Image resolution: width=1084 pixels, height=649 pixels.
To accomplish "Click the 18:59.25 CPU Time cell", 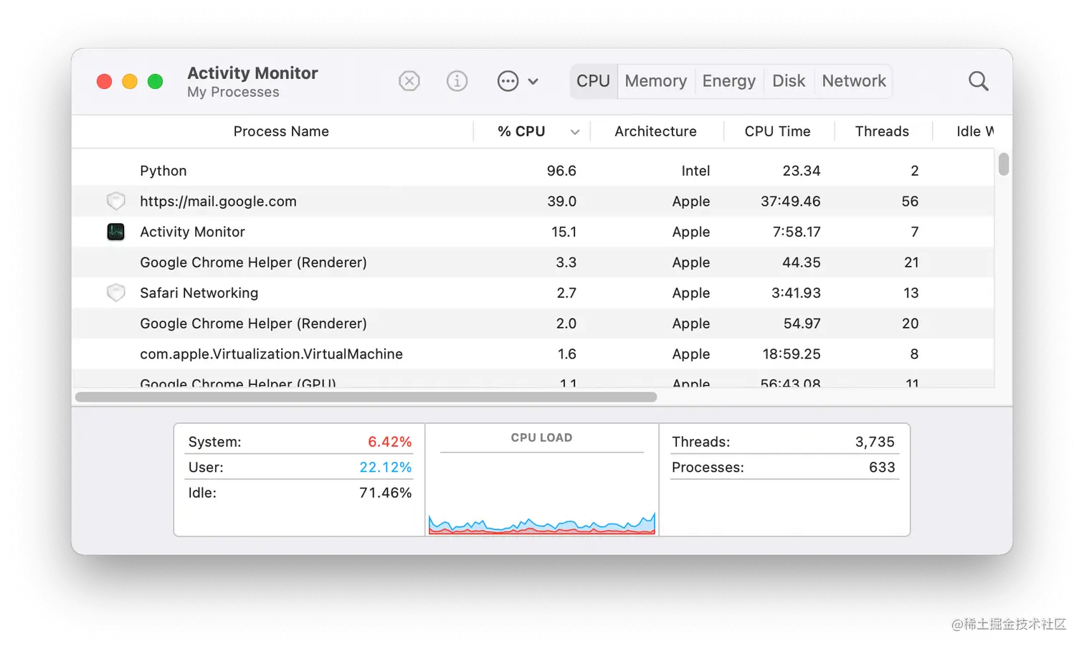I will click(791, 354).
